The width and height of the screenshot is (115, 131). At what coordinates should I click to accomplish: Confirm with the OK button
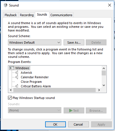[x=55, y=124]
